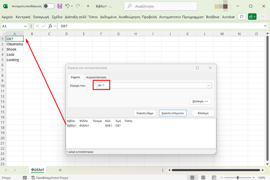Click the zoom out minus icon

coord(222,177)
